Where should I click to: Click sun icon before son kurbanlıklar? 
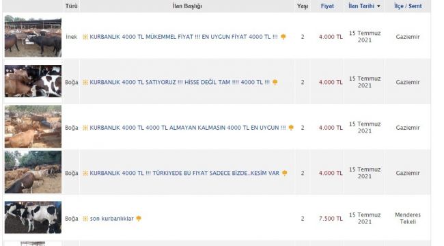(85, 219)
